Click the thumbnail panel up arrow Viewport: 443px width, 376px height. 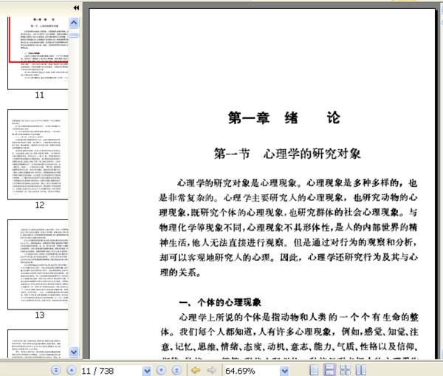pos(74,23)
